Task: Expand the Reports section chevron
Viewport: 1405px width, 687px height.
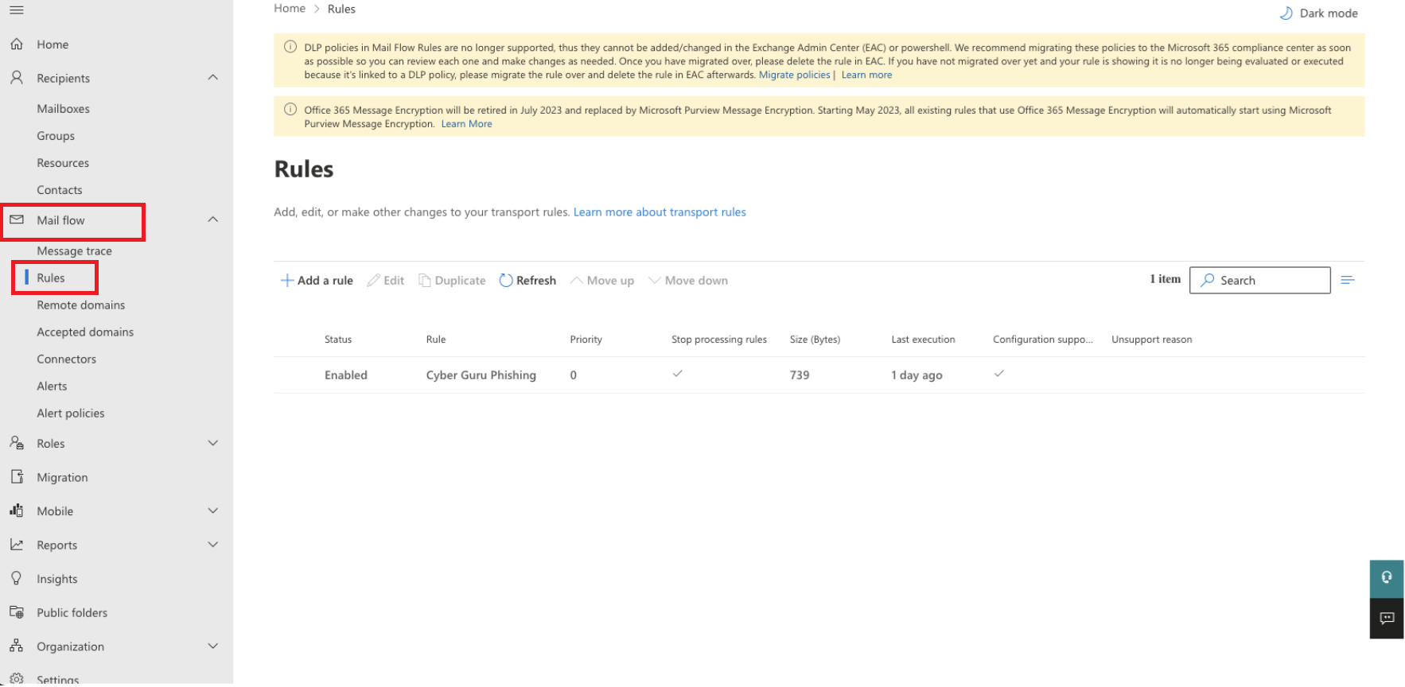Action: (212, 545)
